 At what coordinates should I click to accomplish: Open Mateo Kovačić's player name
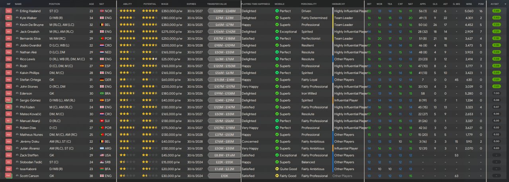tap(31, 114)
